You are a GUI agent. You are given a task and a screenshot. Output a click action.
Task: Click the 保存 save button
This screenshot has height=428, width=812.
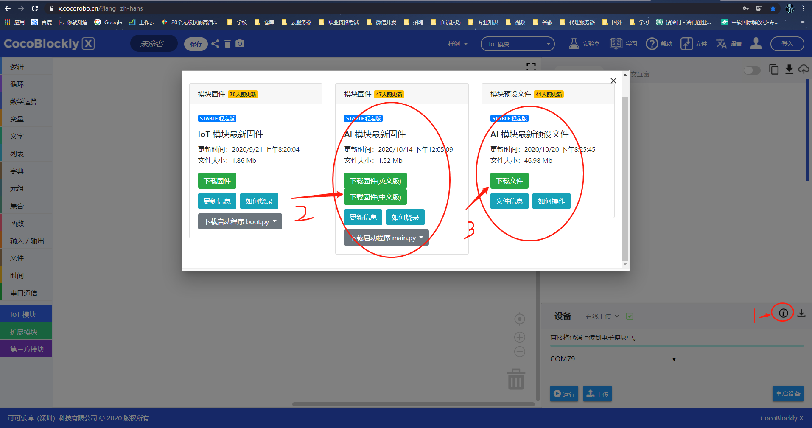(x=196, y=44)
